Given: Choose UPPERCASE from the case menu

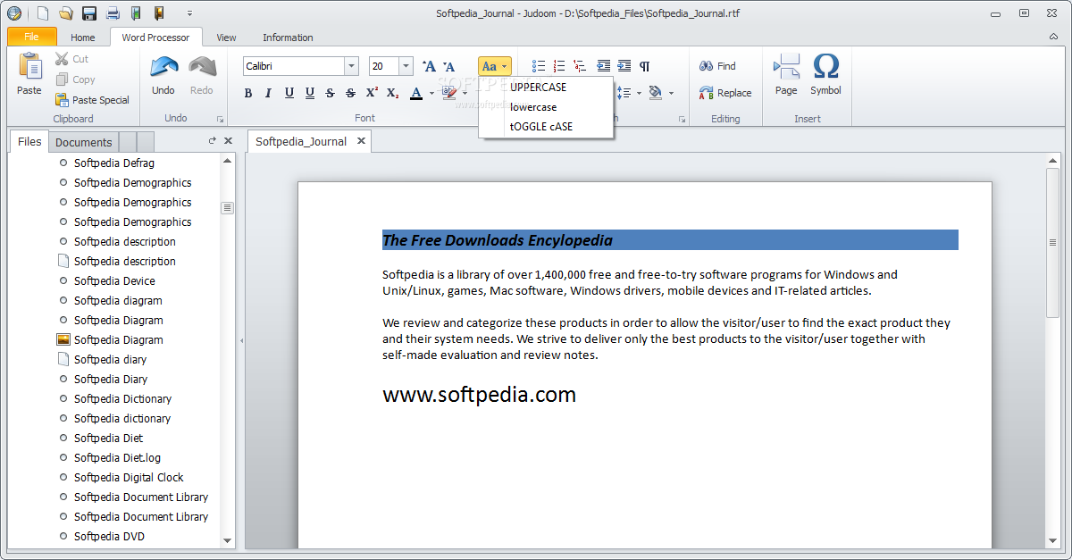Looking at the screenshot, I should (546, 88).
